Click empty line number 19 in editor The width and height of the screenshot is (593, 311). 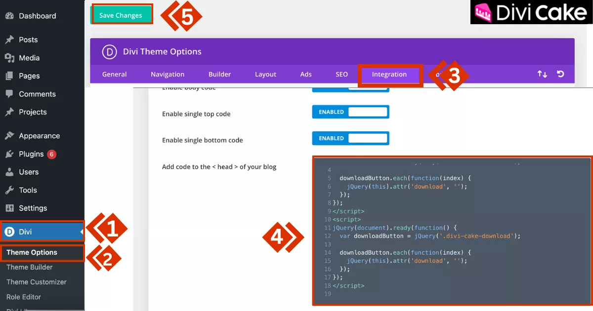click(x=328, y=294)
